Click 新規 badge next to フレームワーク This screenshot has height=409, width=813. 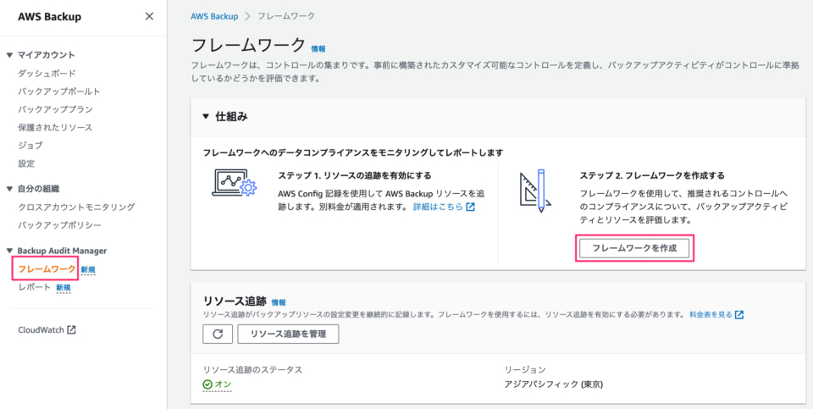point(88,269)
